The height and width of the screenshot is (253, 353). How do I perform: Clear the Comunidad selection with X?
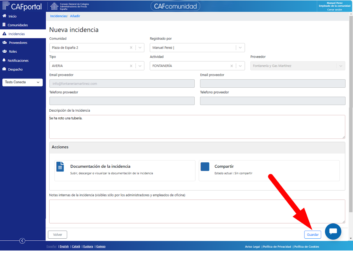pyautogui.click(x=131, y=48)
